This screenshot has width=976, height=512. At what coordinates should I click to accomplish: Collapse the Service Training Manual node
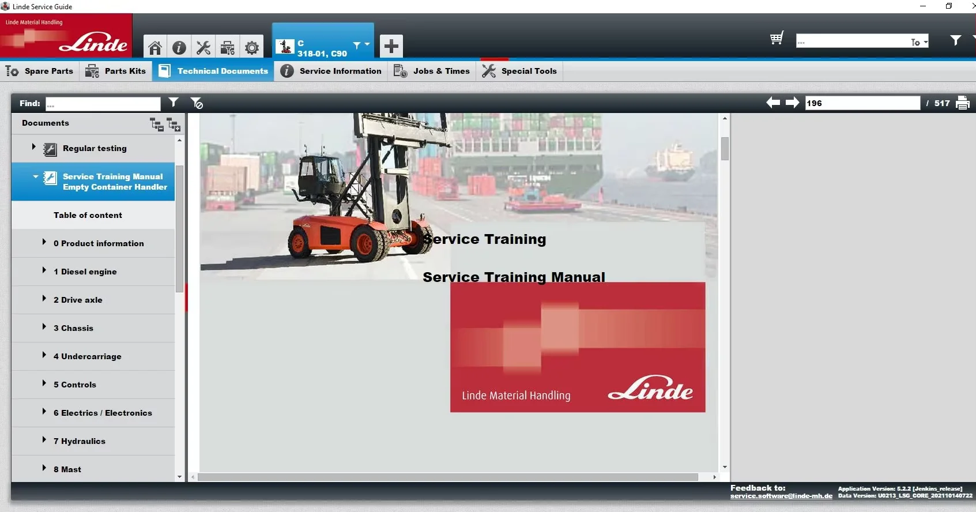pyautogui.click(x=36, y=176)
